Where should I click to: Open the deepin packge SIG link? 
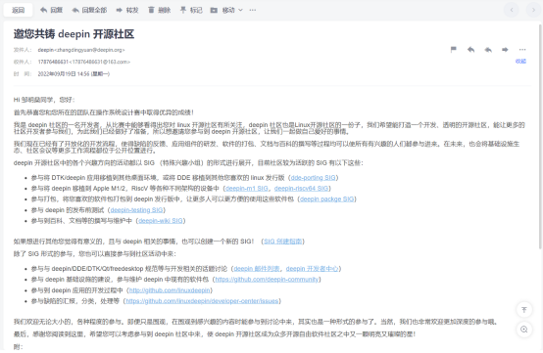[x=327, y=199]
